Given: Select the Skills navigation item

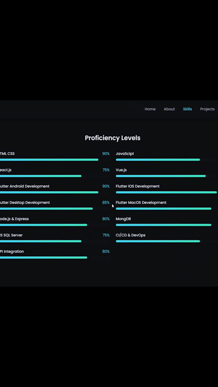Looking at the screenshot, I should click(x=187, y=109).
